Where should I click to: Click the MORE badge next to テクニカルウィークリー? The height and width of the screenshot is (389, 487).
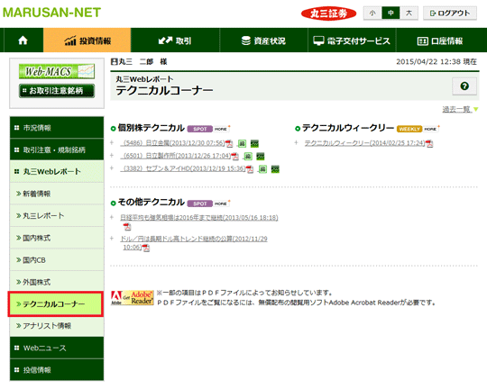point(431,129)
